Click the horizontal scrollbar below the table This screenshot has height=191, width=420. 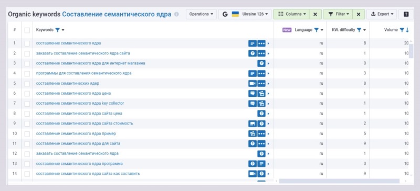click(x=339, y=181)
